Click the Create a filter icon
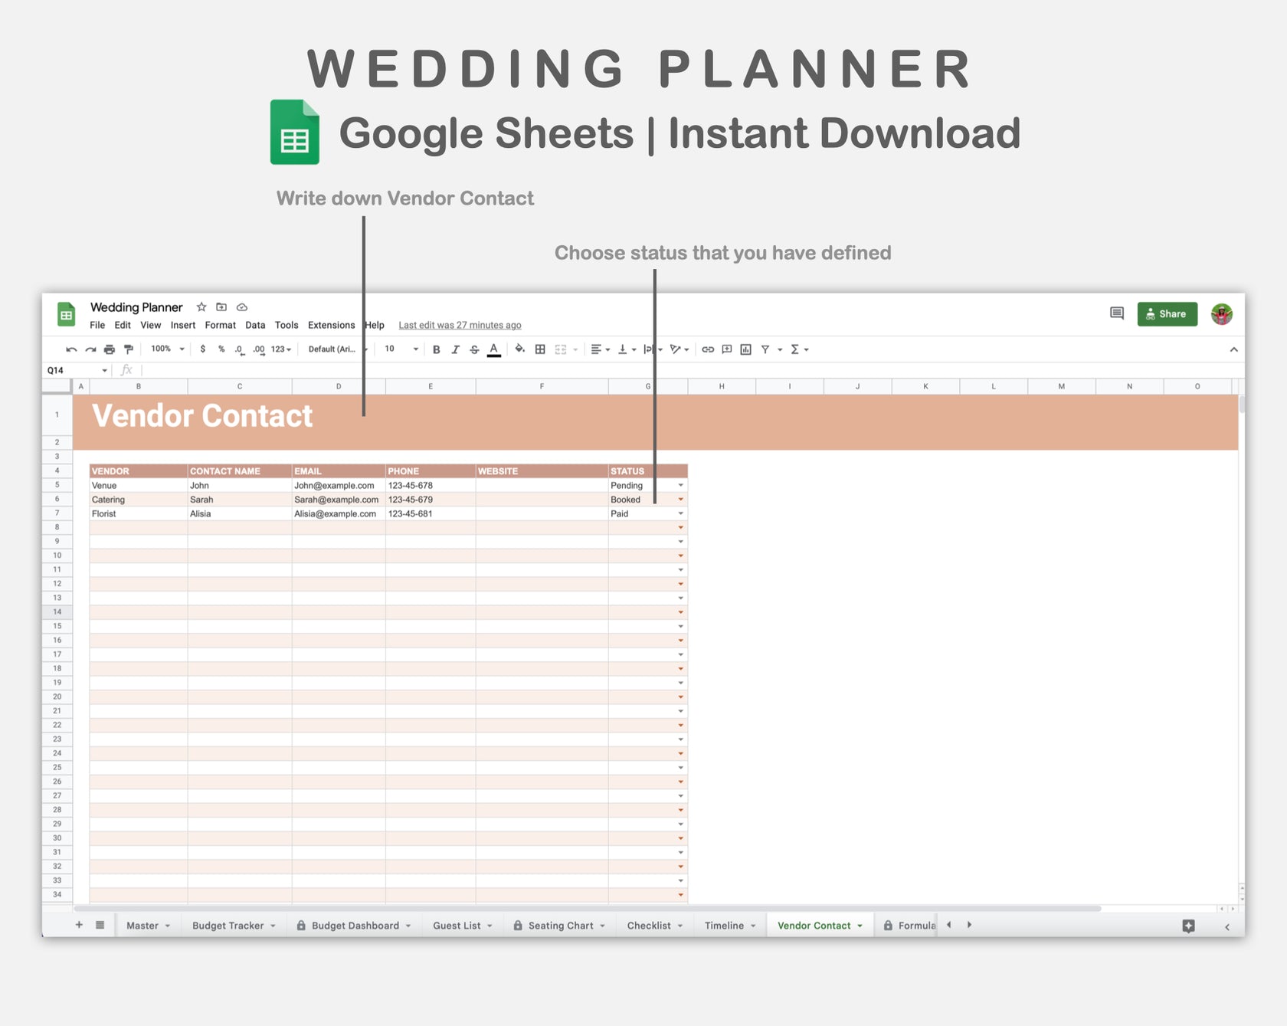The height and width of the screenshot is (1026, 1287). [765, 349]
